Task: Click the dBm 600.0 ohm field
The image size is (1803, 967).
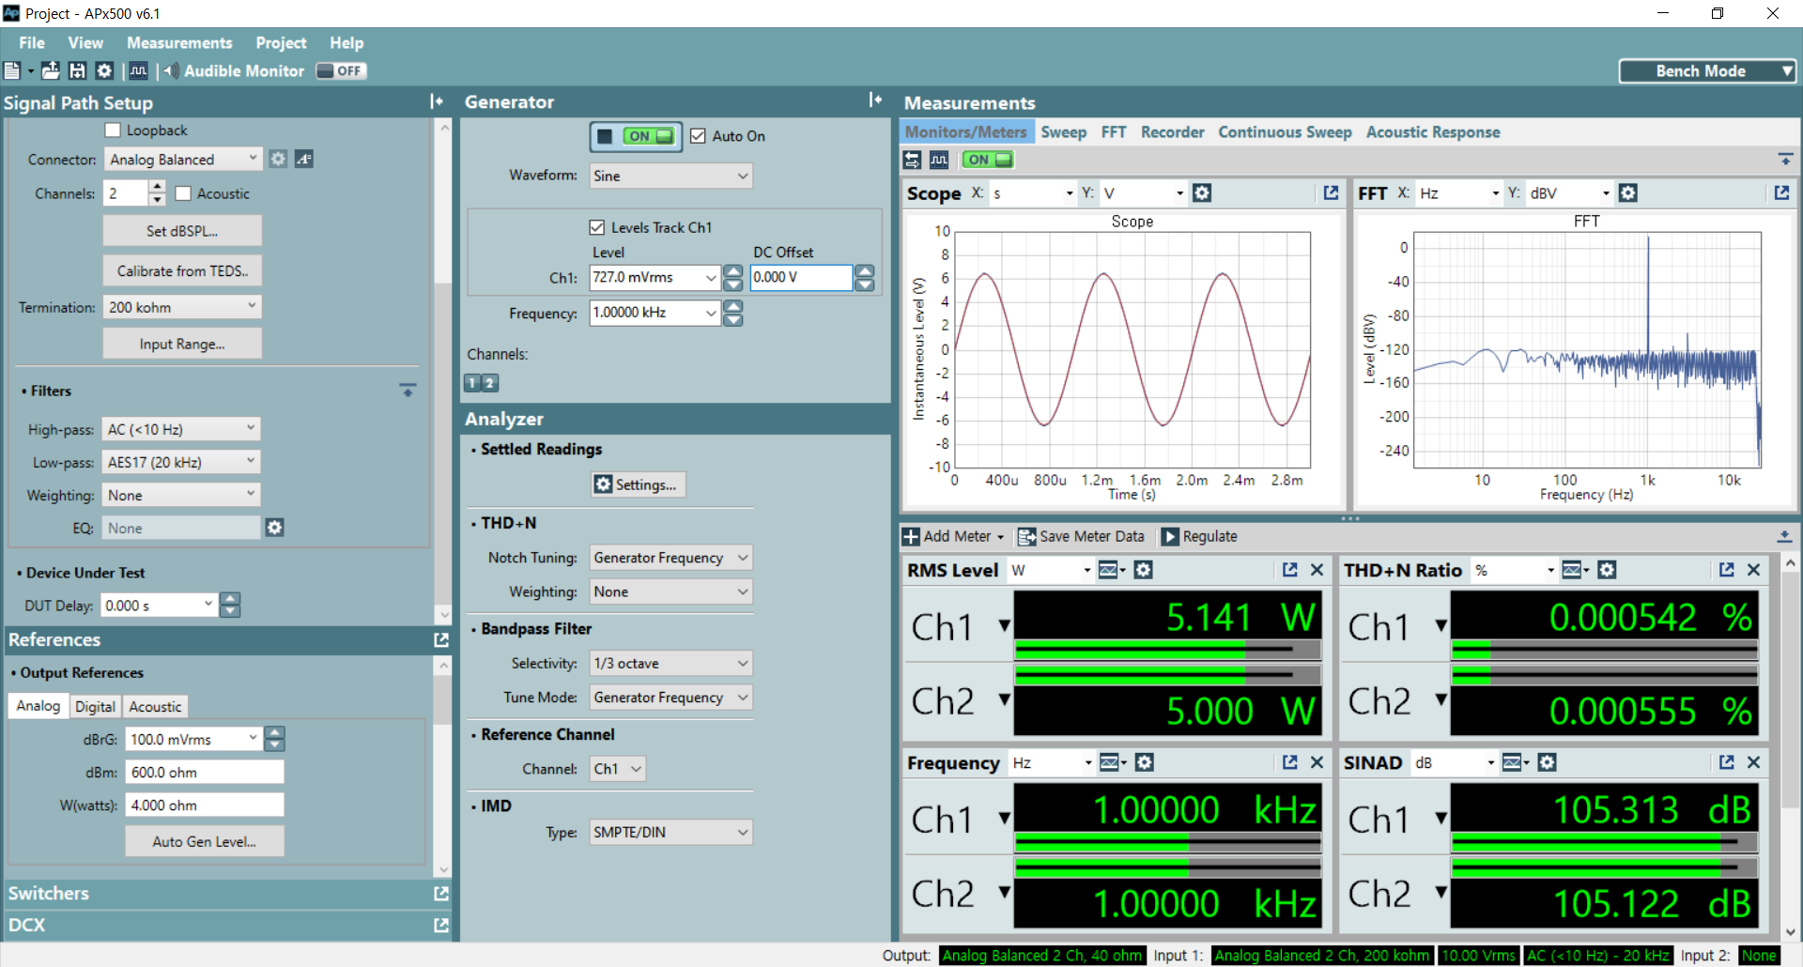Action: 205,772
